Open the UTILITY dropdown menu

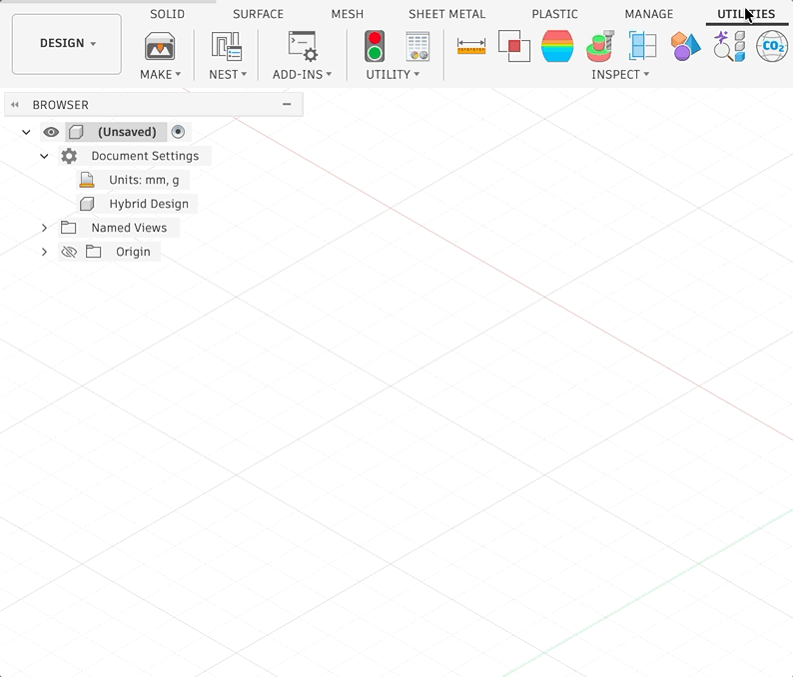[393, 74]
